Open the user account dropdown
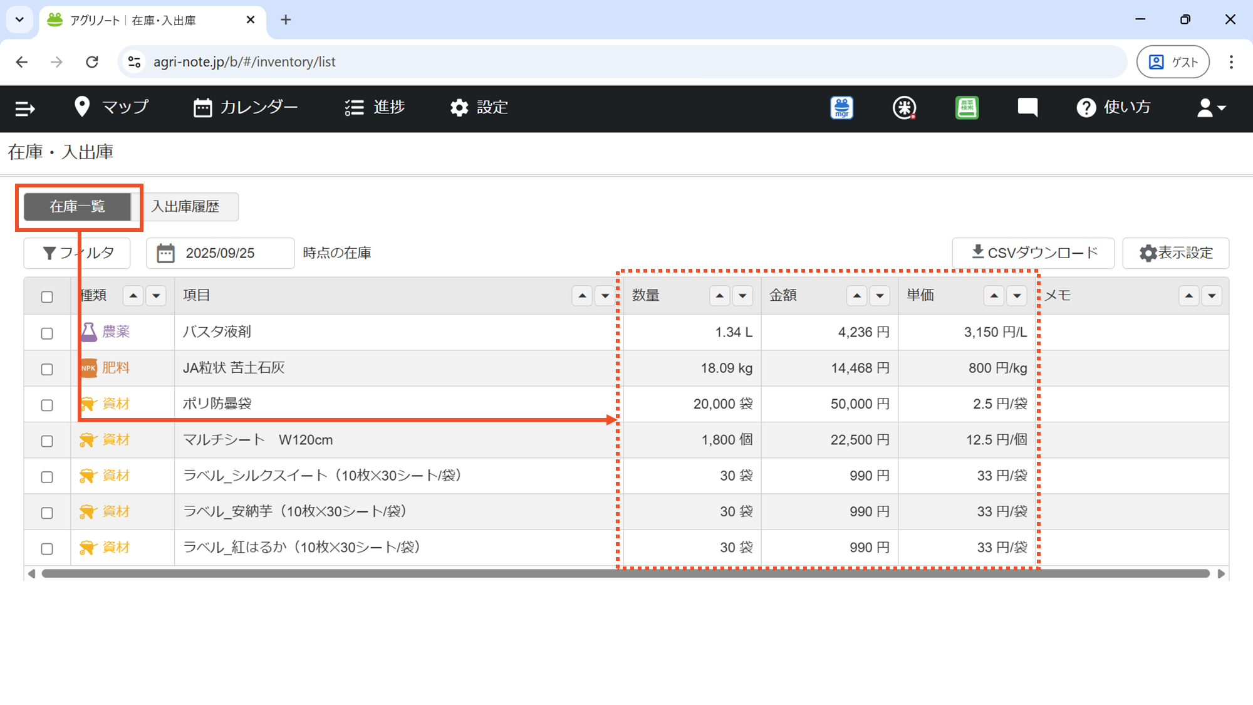The height and width of the screenshot is (705, 1253). (1211, 108)
